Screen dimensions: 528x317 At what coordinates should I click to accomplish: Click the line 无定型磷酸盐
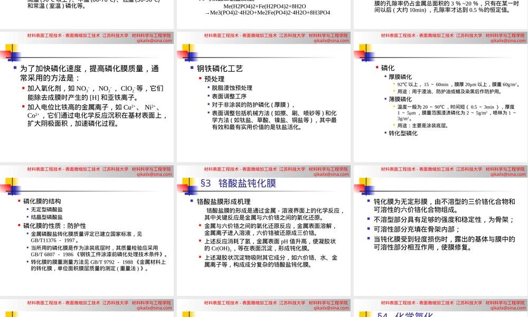pyautogui.click(x=46, y=210)
